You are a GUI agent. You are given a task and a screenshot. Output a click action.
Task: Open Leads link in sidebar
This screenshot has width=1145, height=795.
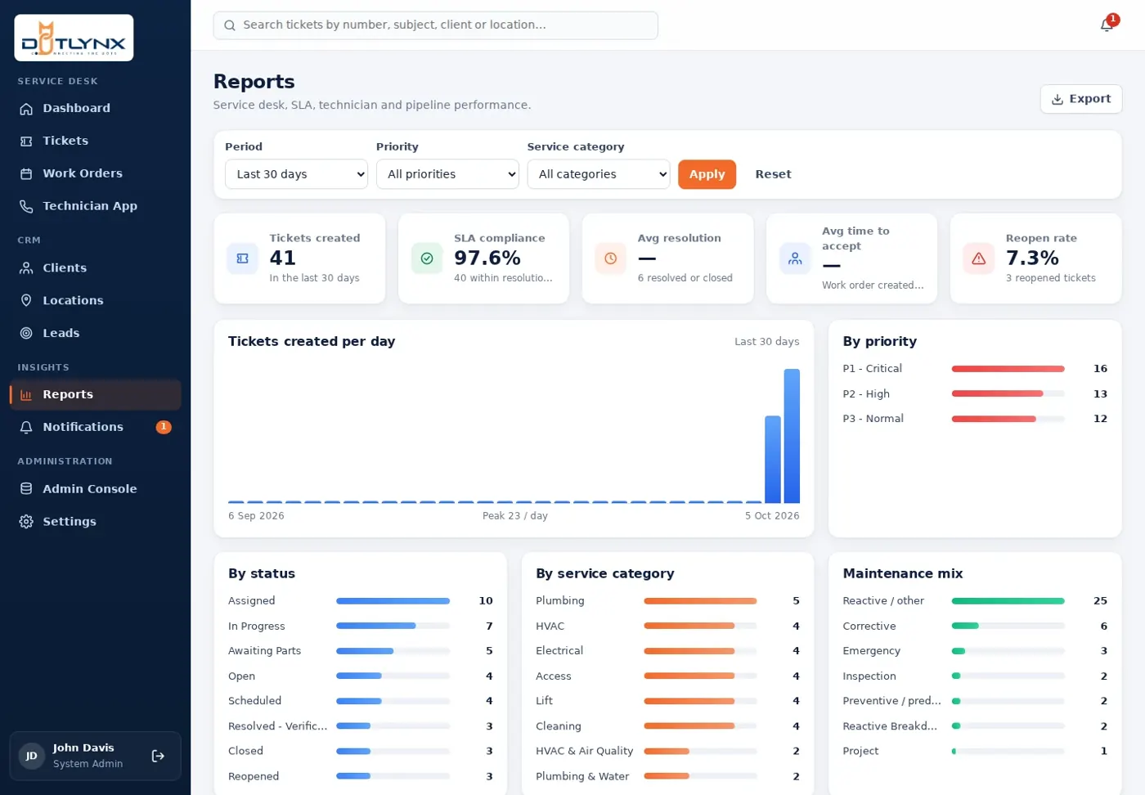tap(96, 334)
